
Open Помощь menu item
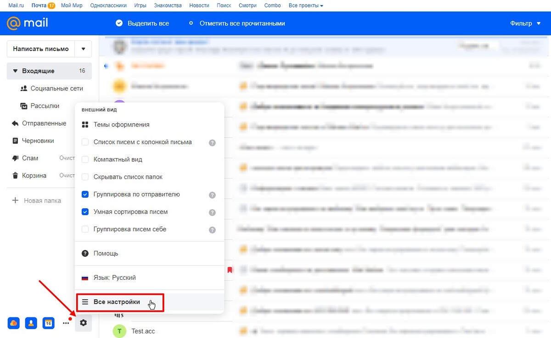pos(149,254)
